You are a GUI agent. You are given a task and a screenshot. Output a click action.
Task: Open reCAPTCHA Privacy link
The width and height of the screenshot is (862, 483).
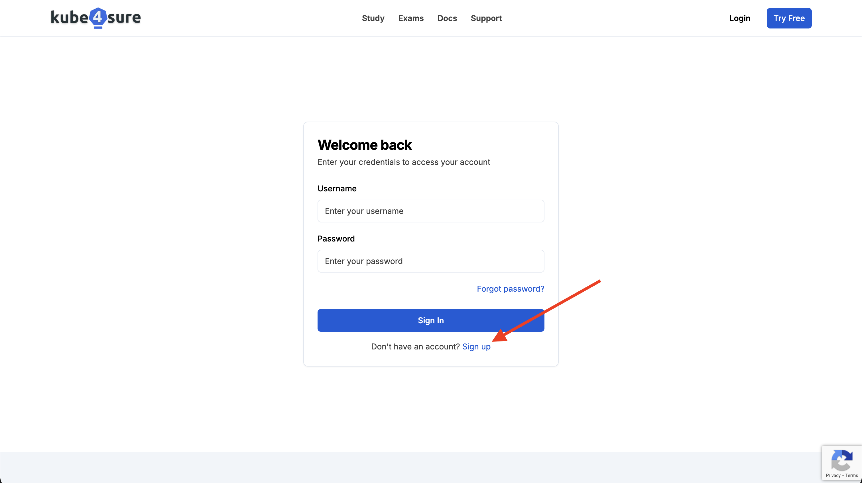pyautogui.click(x=833, y=475)
